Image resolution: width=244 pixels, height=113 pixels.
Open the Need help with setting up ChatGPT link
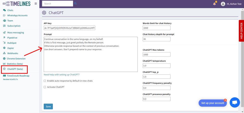(62, 74)
